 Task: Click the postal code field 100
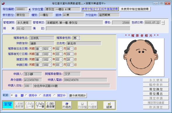click(28, 86)
